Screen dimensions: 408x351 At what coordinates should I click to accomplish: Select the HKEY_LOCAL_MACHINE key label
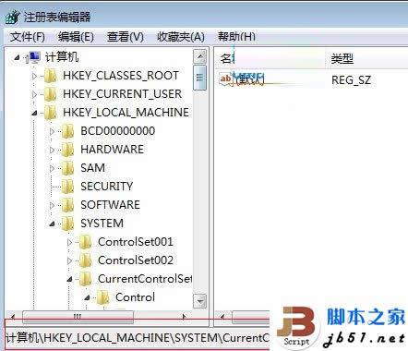126,113
